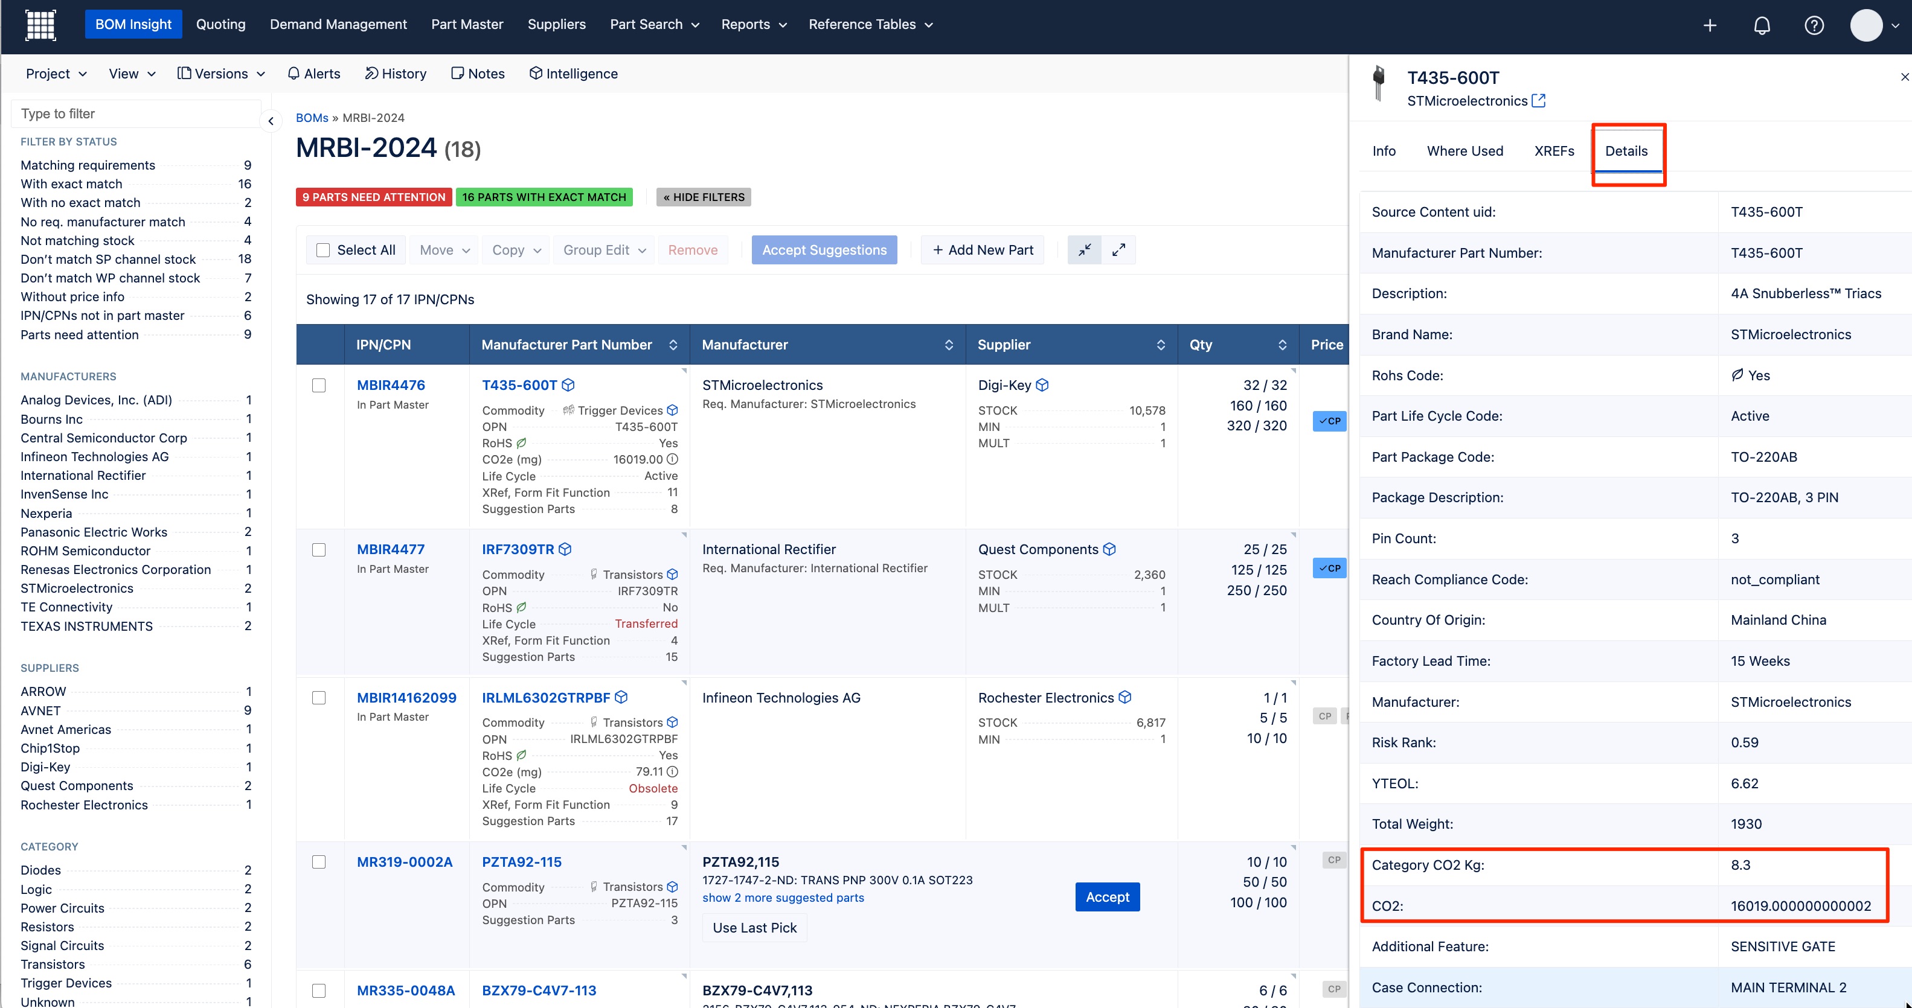Expand the Project dropdown

tap(56, 74)
